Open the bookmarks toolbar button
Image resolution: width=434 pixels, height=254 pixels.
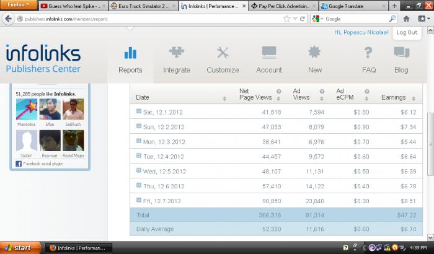point(423,19)
